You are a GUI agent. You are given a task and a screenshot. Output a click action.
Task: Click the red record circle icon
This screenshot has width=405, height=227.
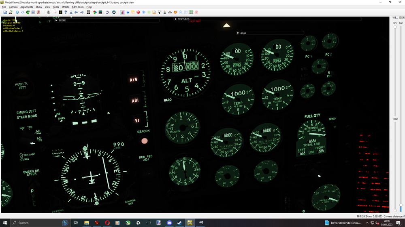(196, 12)
